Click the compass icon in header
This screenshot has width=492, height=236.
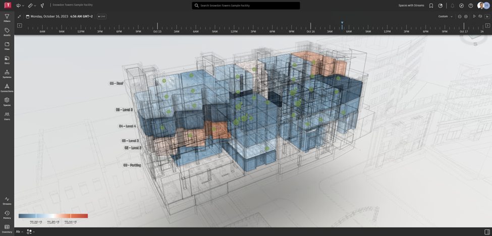[461, 6]
